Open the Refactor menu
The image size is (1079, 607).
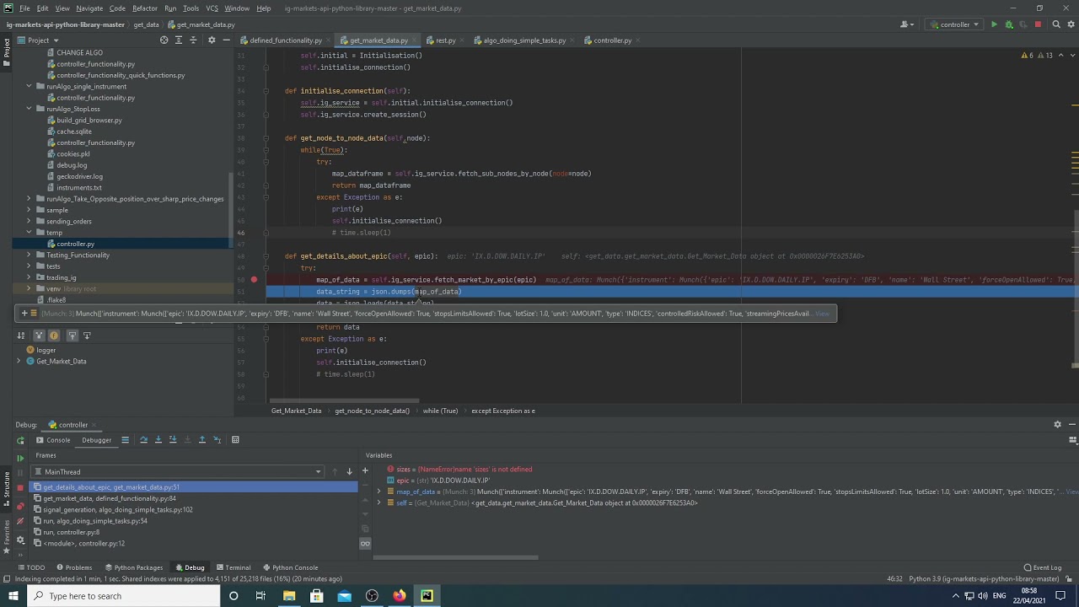(145, 8)
